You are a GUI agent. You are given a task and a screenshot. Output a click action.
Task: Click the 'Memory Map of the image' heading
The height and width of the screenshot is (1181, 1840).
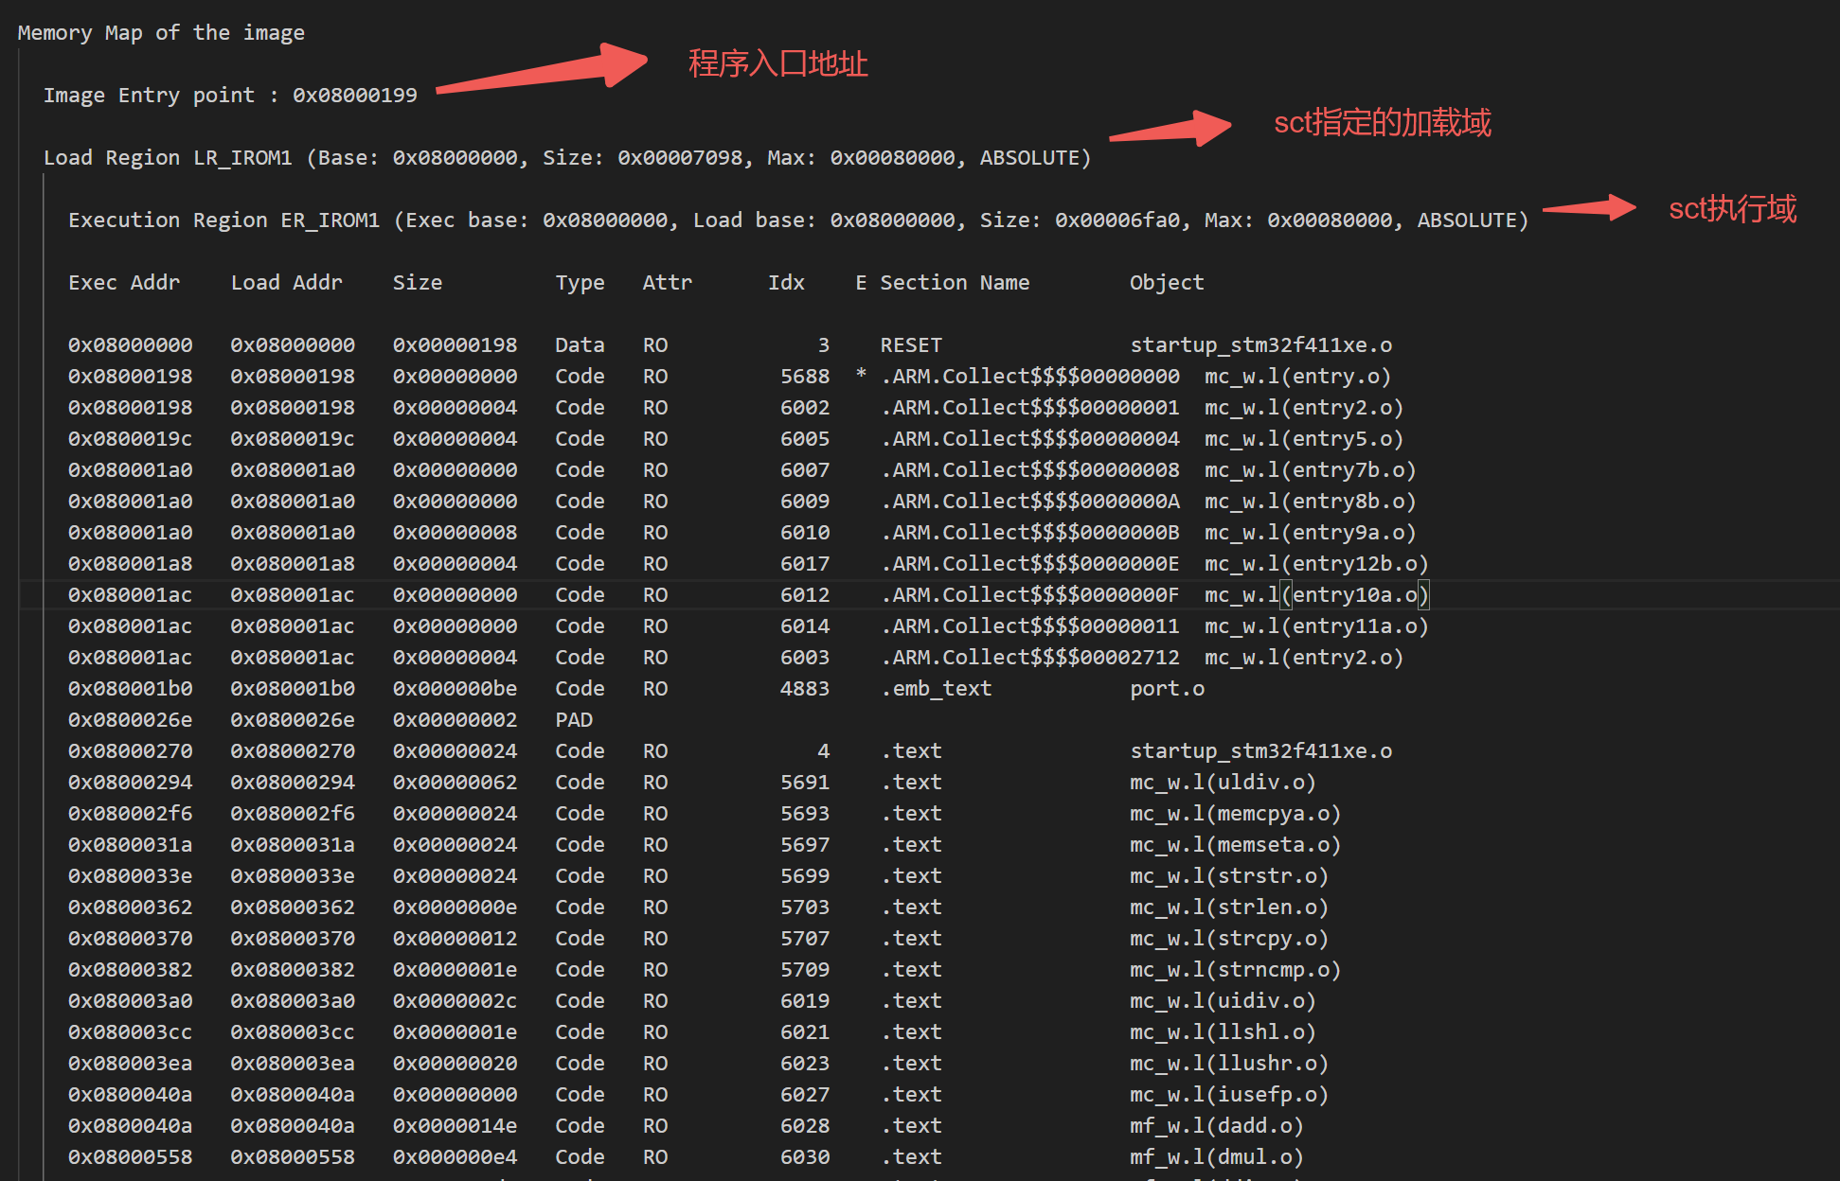(161, 33)
